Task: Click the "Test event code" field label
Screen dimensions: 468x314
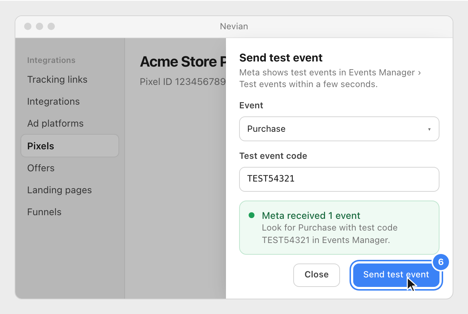Action: point(273,156)
